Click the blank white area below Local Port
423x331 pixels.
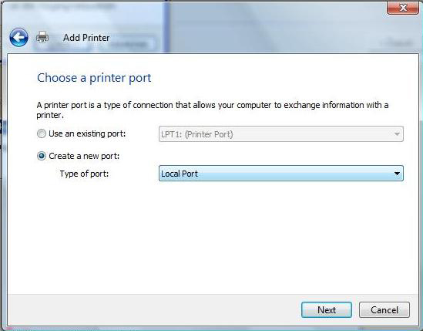(213, 238)
